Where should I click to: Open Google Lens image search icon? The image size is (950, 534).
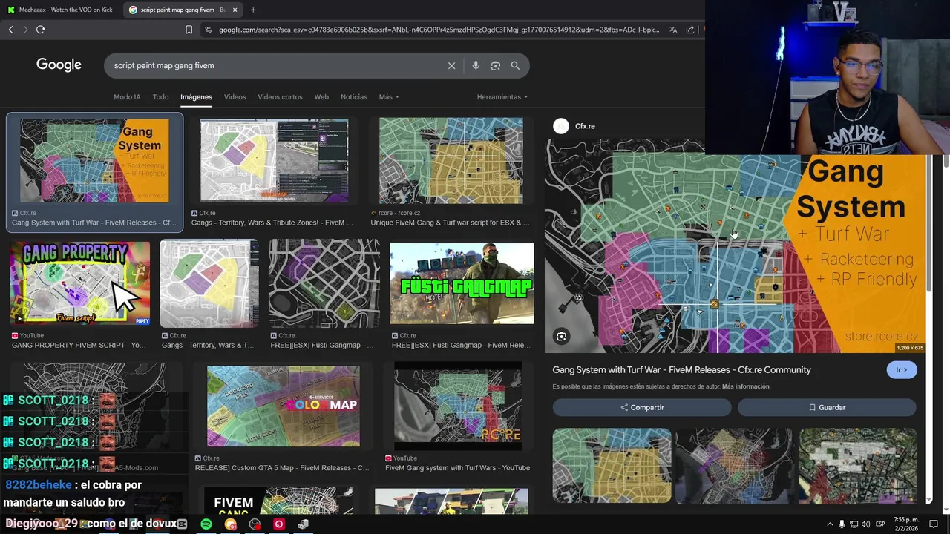coord(495,65)
